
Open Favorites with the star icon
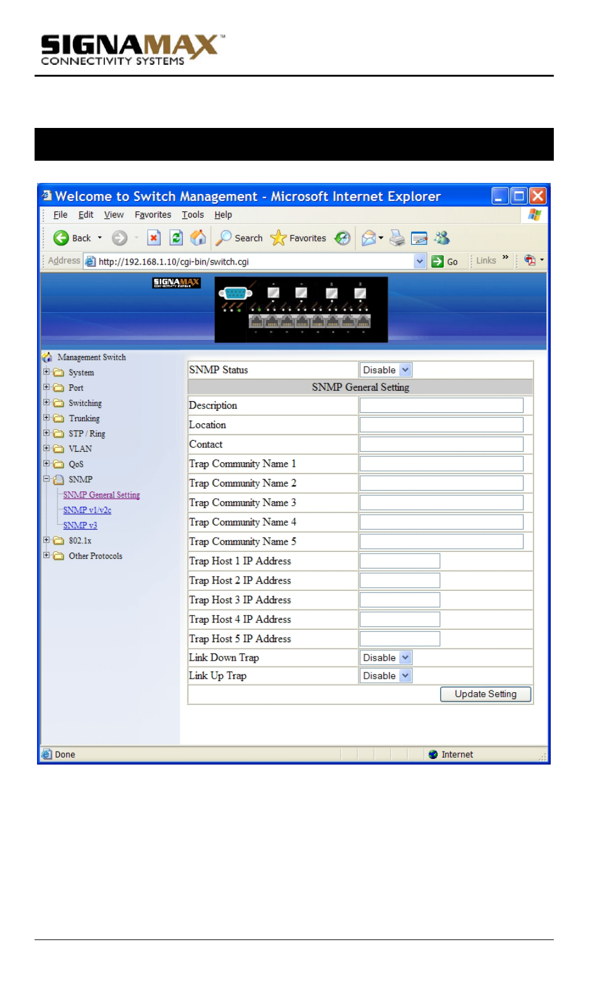(x=278, y=238)
